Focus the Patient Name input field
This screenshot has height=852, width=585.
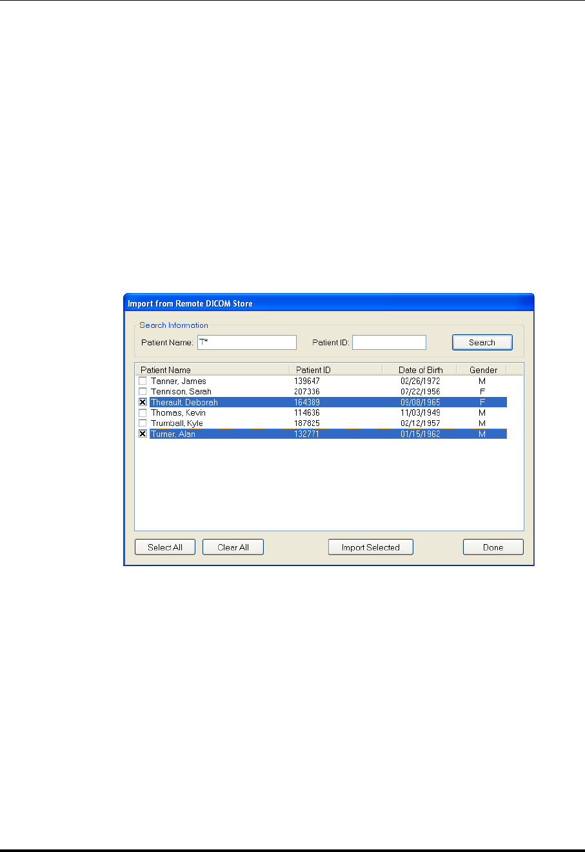(x=247, y=342)
